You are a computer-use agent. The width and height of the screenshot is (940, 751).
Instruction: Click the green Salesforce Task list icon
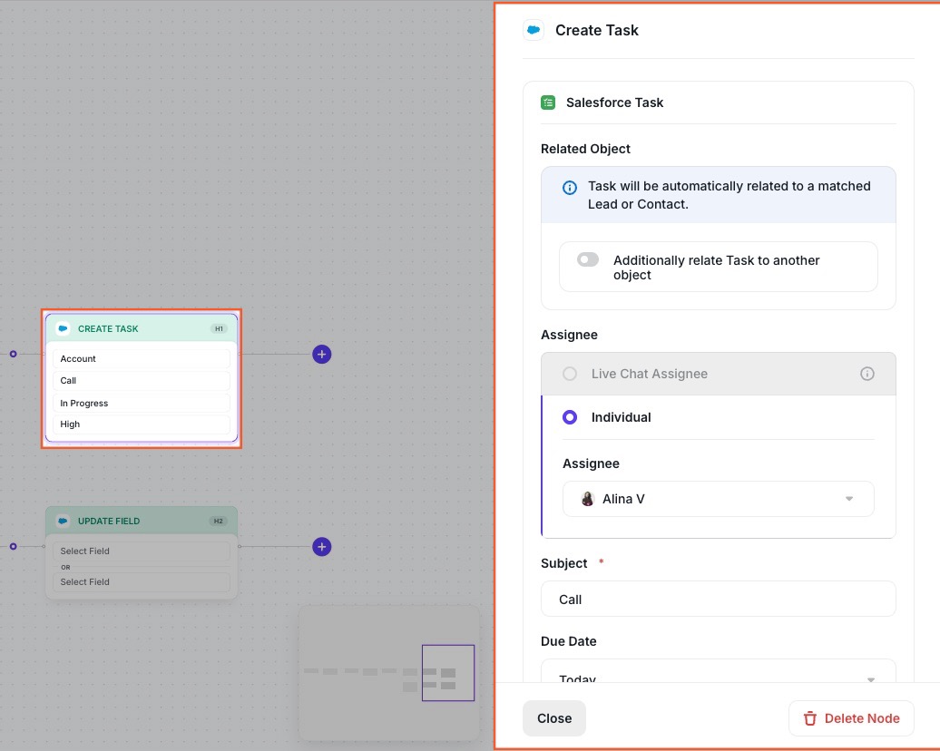[548, 102]
